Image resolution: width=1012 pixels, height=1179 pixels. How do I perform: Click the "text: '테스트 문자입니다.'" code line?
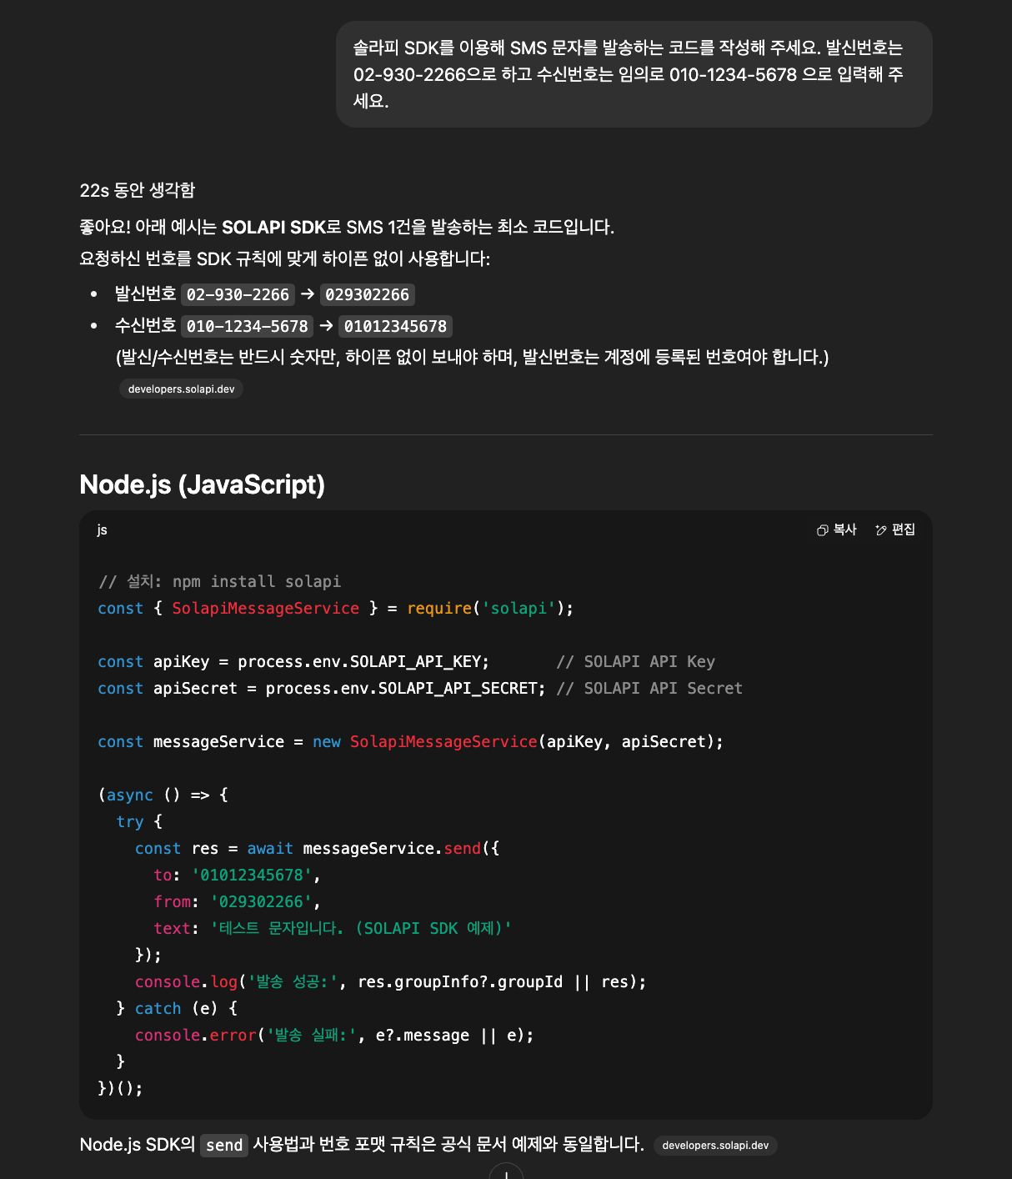coord(333,928)
